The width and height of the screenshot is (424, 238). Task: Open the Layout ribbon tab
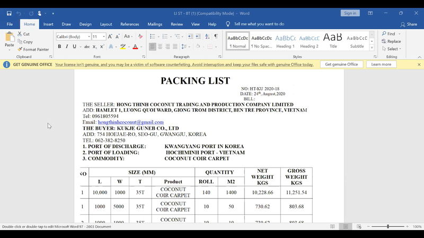point(106,24)
